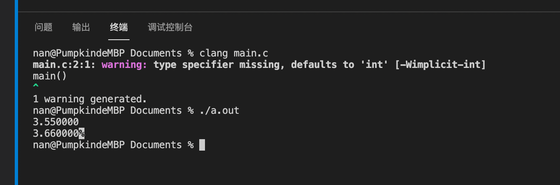Screen dimensions: 560x185
Task: Open the 问题 problems tab
Action: [x=43, y=27]
